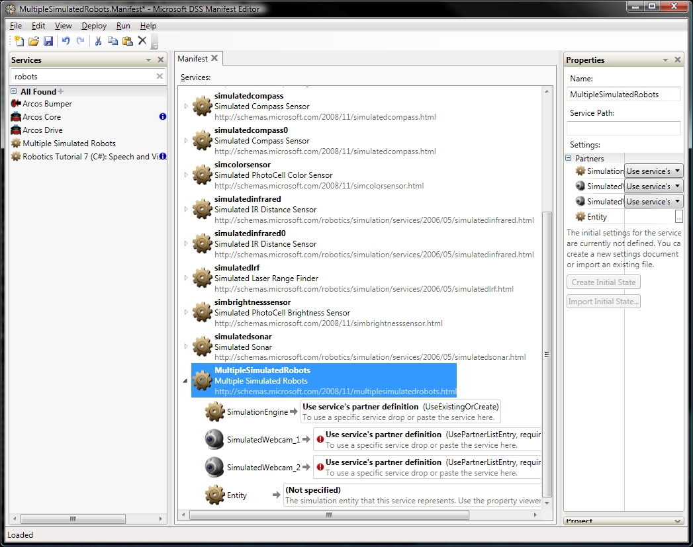Click the SimulatedWebcam_2 webcam icon

[214, 467]
